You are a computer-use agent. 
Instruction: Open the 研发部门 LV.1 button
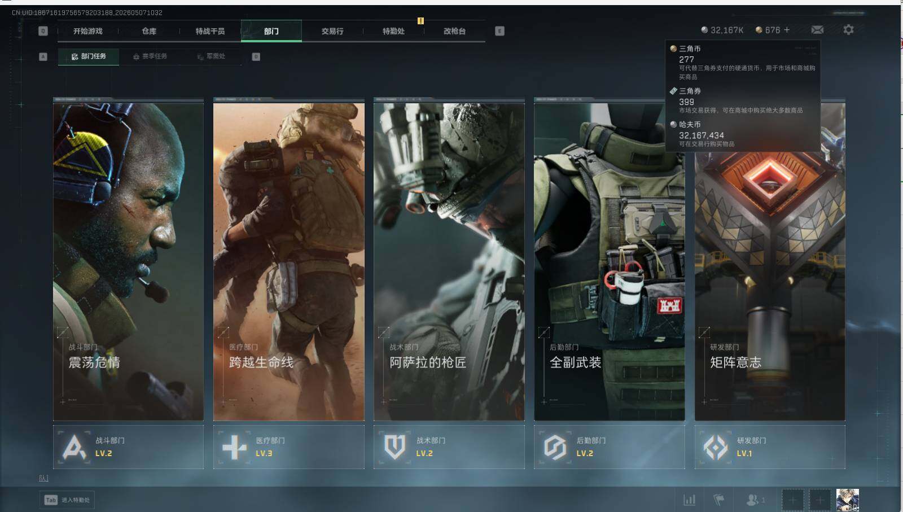click(769, 447)
